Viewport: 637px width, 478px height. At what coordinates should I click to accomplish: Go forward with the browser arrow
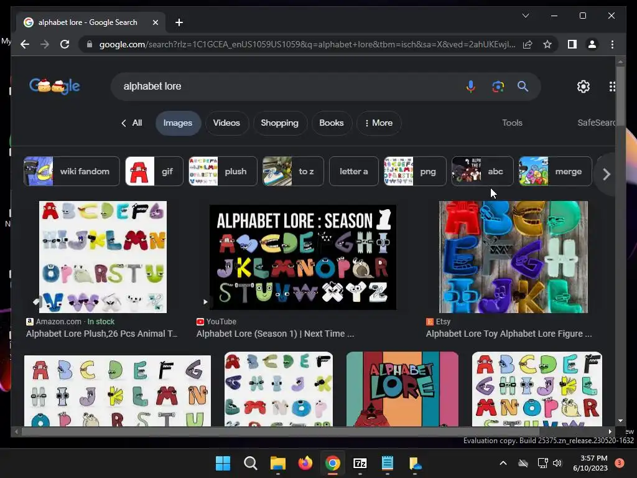(45, 44)
